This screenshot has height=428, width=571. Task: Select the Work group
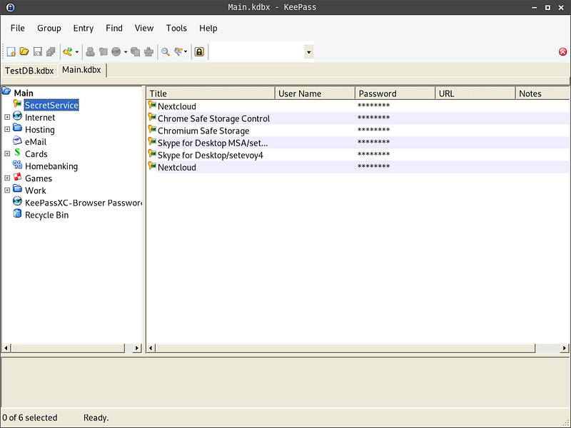(x=35, y=190)
